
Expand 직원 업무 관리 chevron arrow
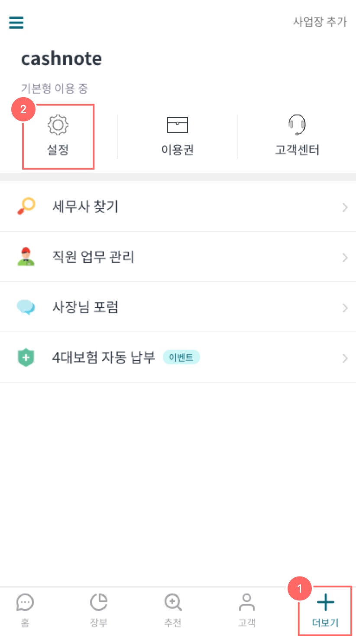pos(345,257)
